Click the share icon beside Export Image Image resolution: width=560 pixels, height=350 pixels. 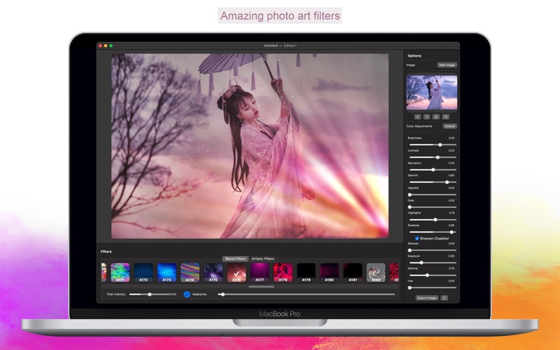[x=444, y=298]
